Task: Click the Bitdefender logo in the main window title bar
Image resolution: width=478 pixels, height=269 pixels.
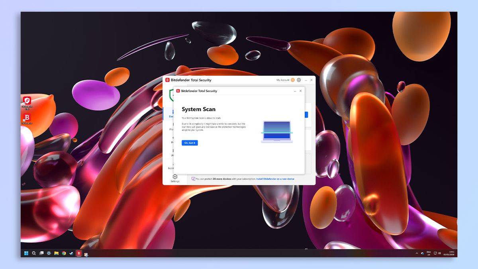Action: [167, 80]
